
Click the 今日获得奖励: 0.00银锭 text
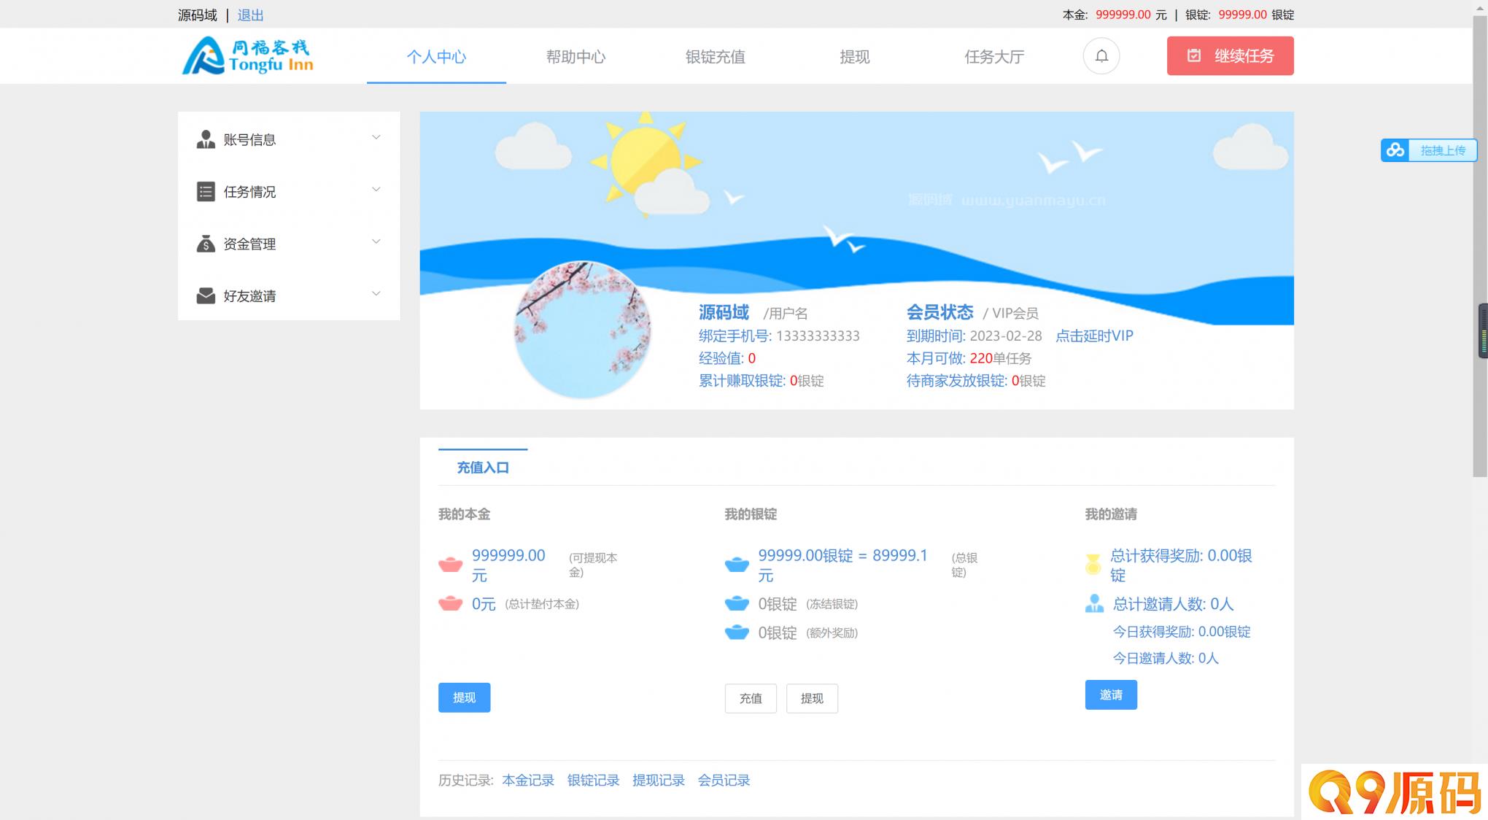[x=1182, y=632]
